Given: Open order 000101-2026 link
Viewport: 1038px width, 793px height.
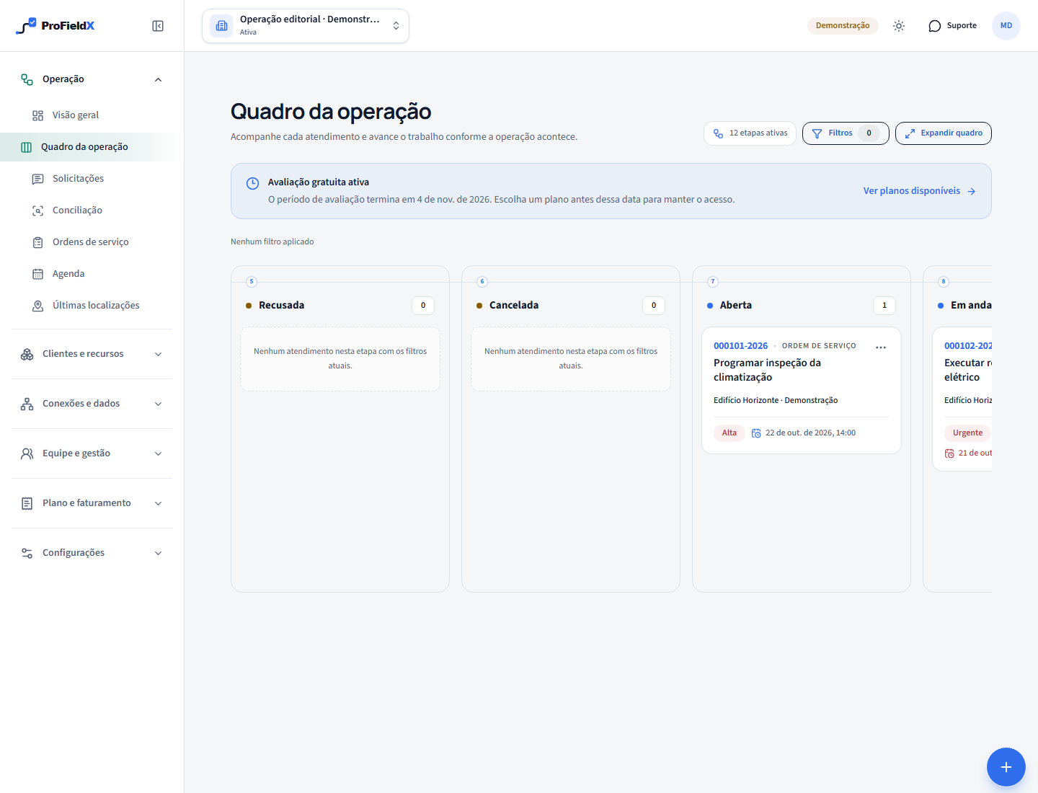Looking at the screenshot, I should pos(740,346).
